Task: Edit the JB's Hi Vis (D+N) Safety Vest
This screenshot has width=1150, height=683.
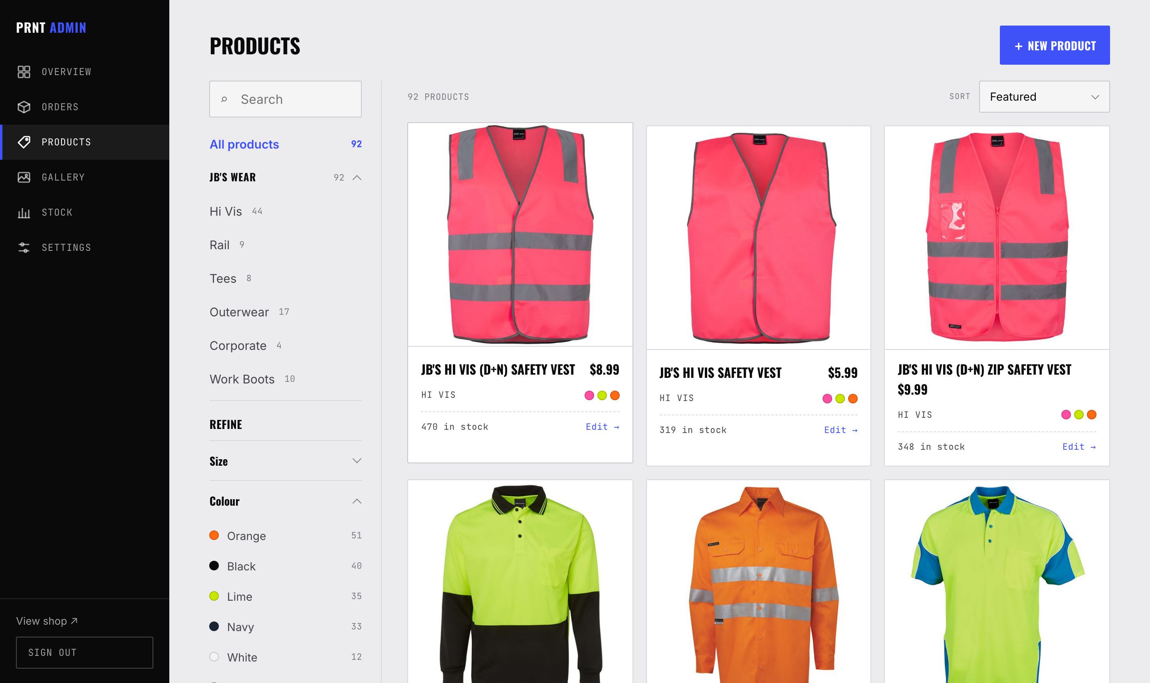Action: pos(603,427)
